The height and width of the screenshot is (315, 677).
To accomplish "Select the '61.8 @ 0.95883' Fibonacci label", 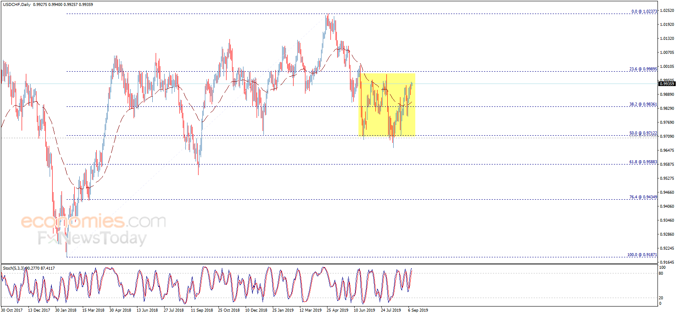I will point(643,162).
